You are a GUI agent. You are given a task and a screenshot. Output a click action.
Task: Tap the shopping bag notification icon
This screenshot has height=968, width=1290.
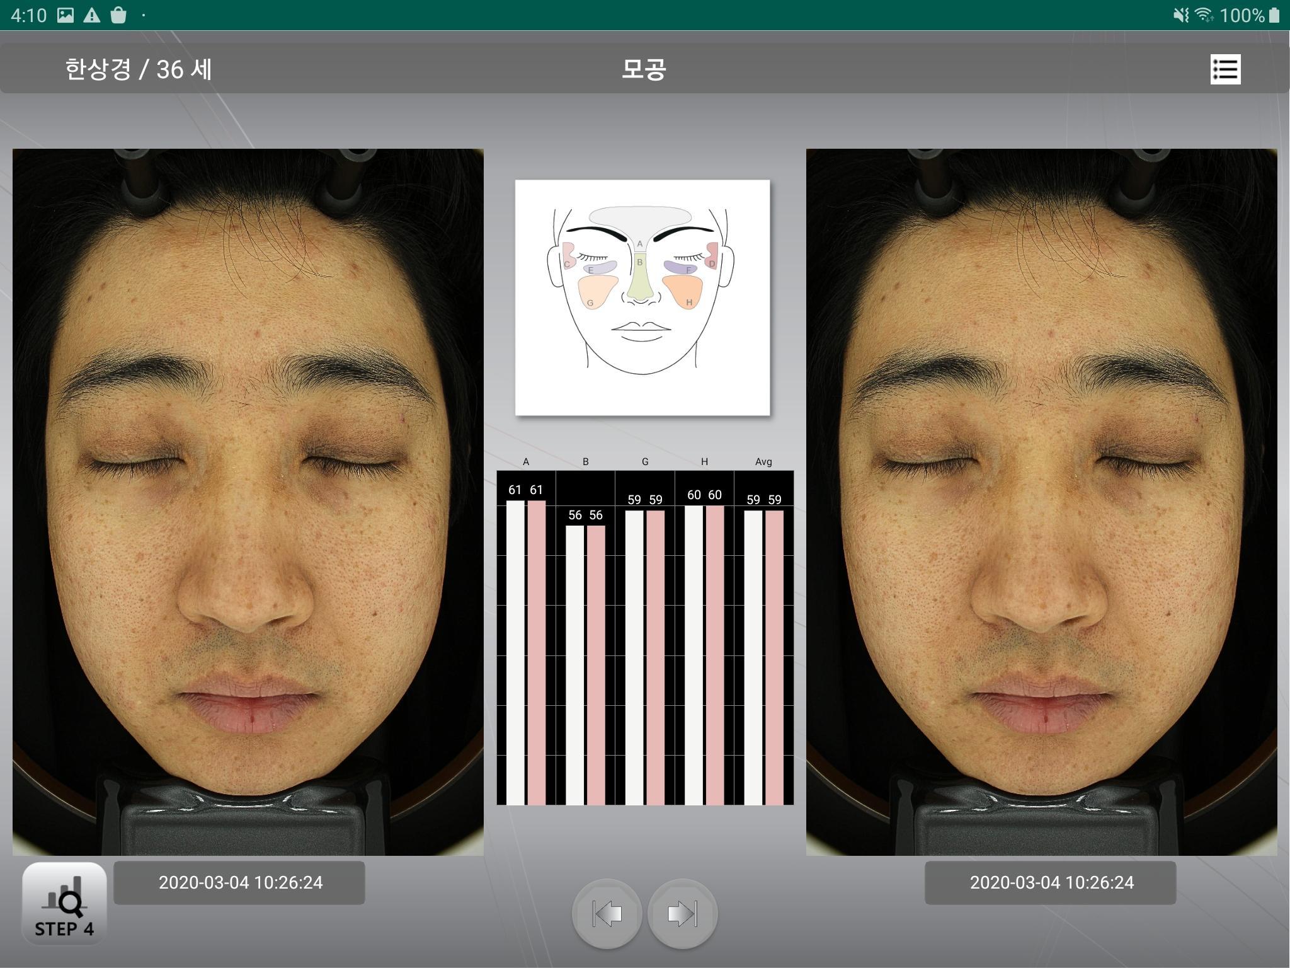(x=118, y=15)
